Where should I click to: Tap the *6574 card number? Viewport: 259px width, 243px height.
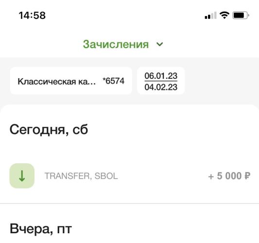click(x=113, y=81)
